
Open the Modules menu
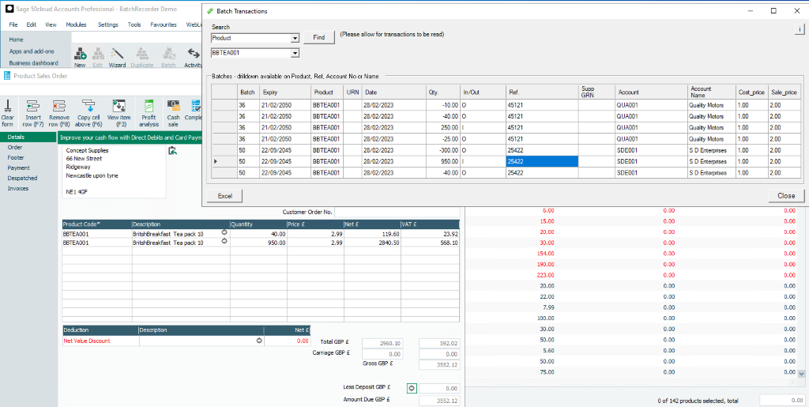[76, 24]
